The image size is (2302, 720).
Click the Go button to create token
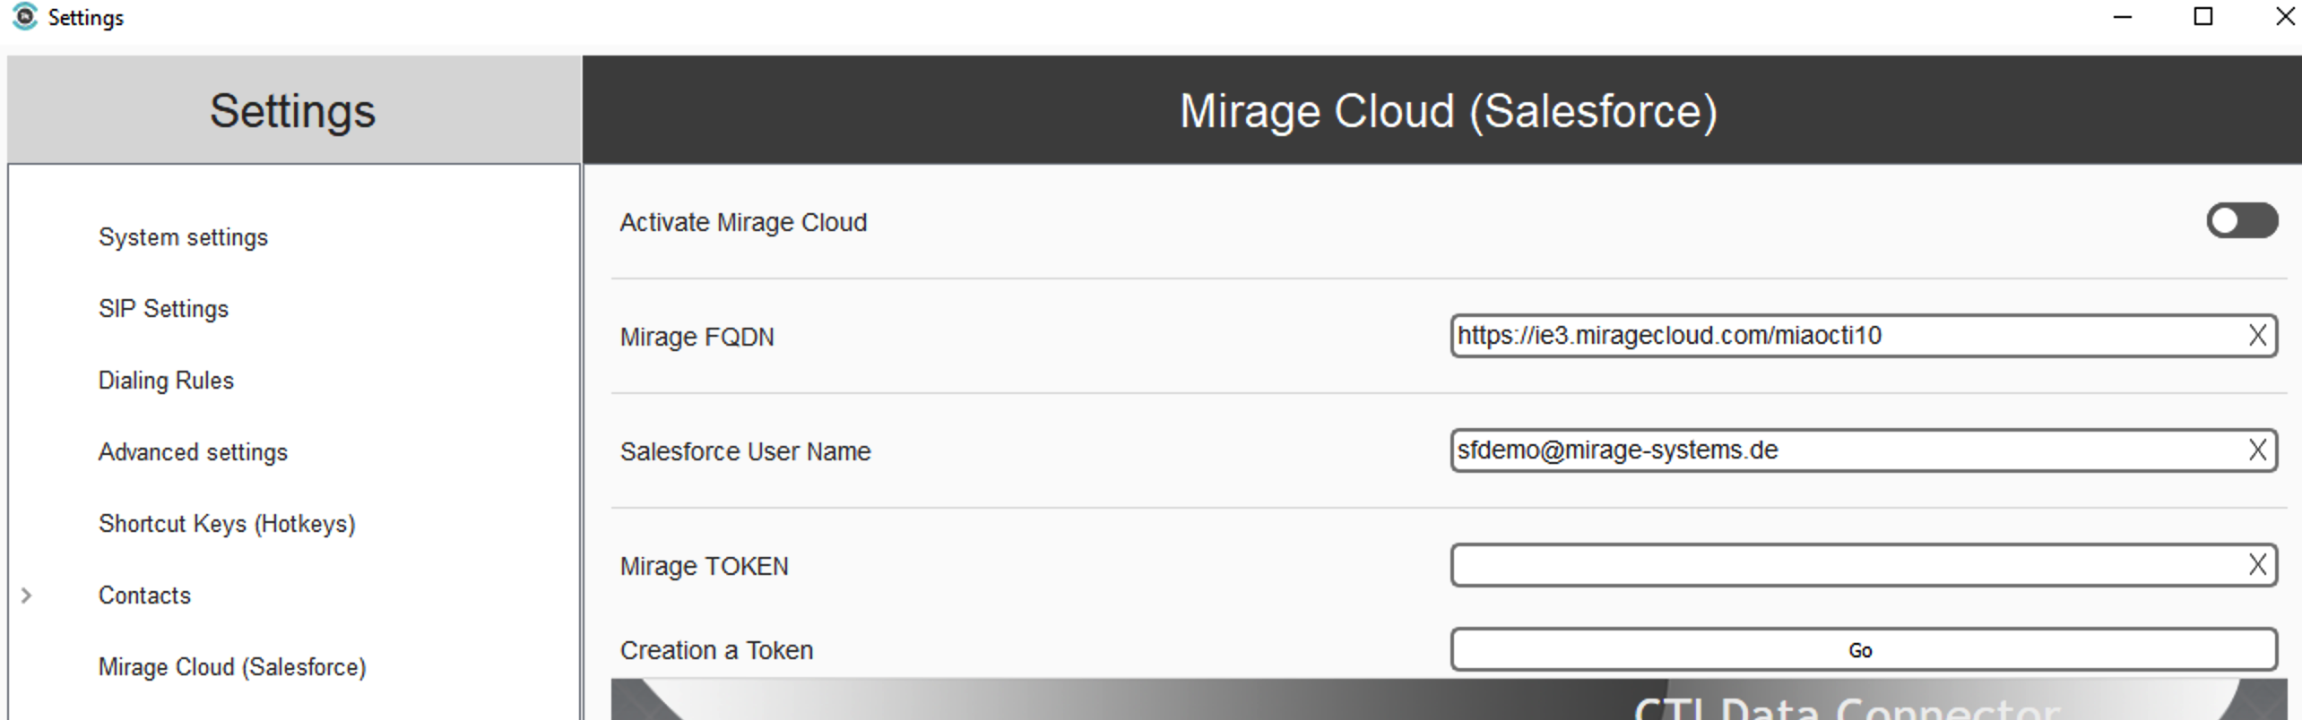(1864, 650)
